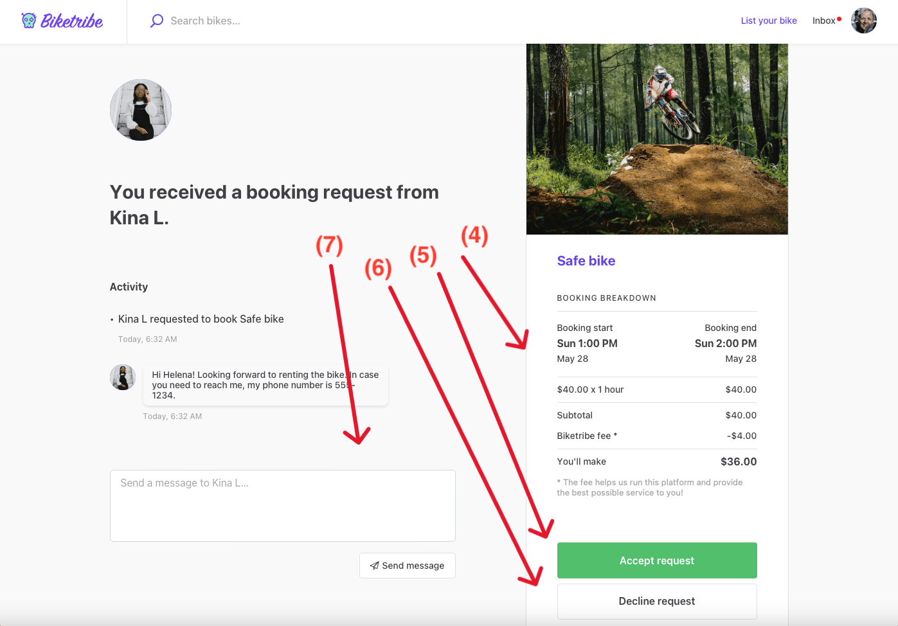Accept the booking request
This screenshot has width=898, height=626.
[x=656, y=560]
